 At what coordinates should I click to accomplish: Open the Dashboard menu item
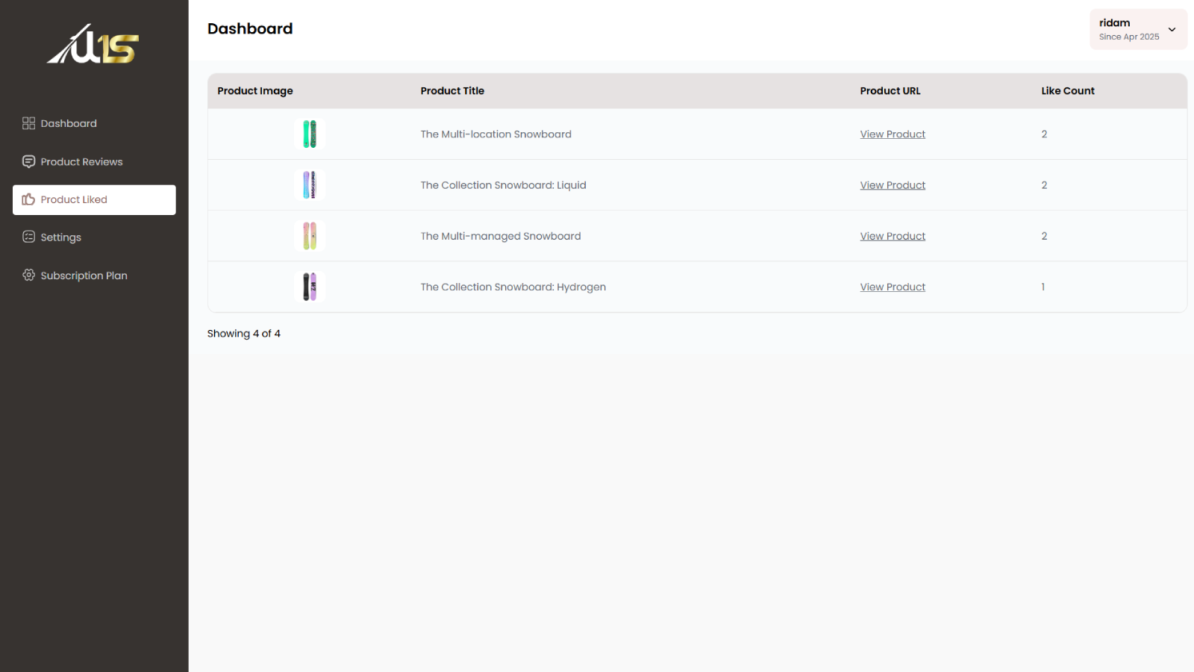pos(69,123)
